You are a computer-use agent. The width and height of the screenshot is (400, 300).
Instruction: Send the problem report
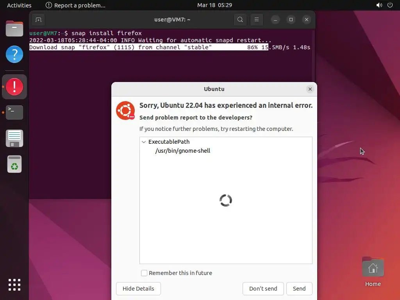299,289
